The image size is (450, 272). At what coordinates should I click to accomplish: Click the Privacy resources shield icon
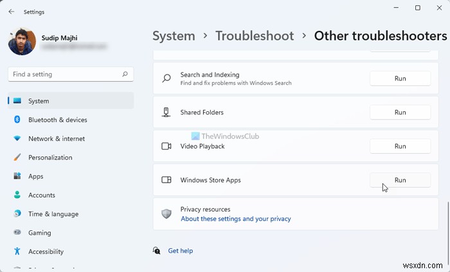[166, 213]
